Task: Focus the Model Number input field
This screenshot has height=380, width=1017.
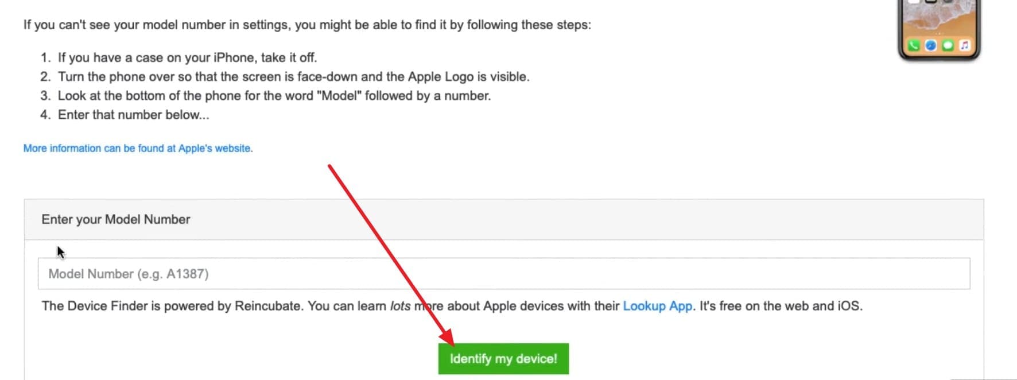Action: click(x=503, y=274)
